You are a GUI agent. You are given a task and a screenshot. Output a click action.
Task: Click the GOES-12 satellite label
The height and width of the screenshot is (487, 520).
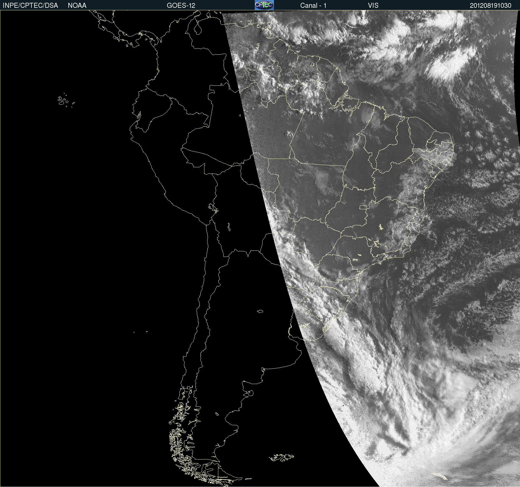(x=181, y=6)
